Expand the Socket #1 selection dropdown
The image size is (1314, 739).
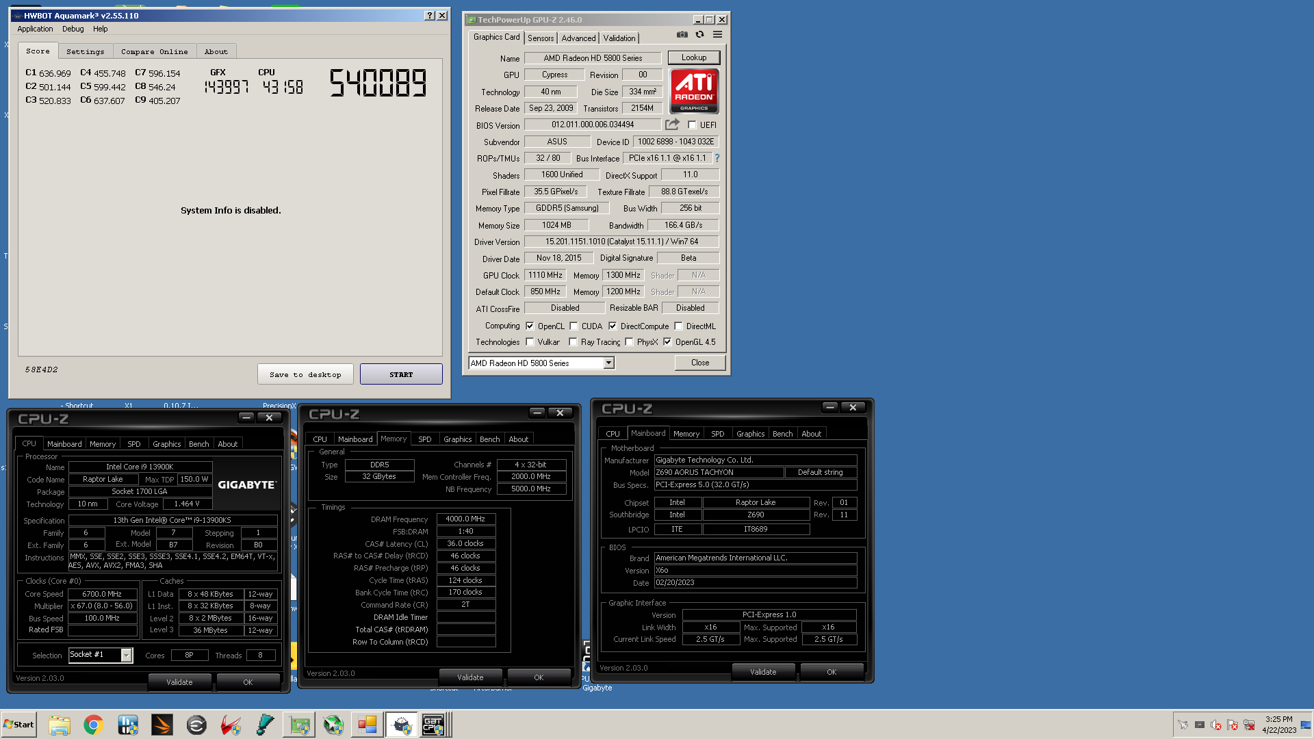coord(101,655)
